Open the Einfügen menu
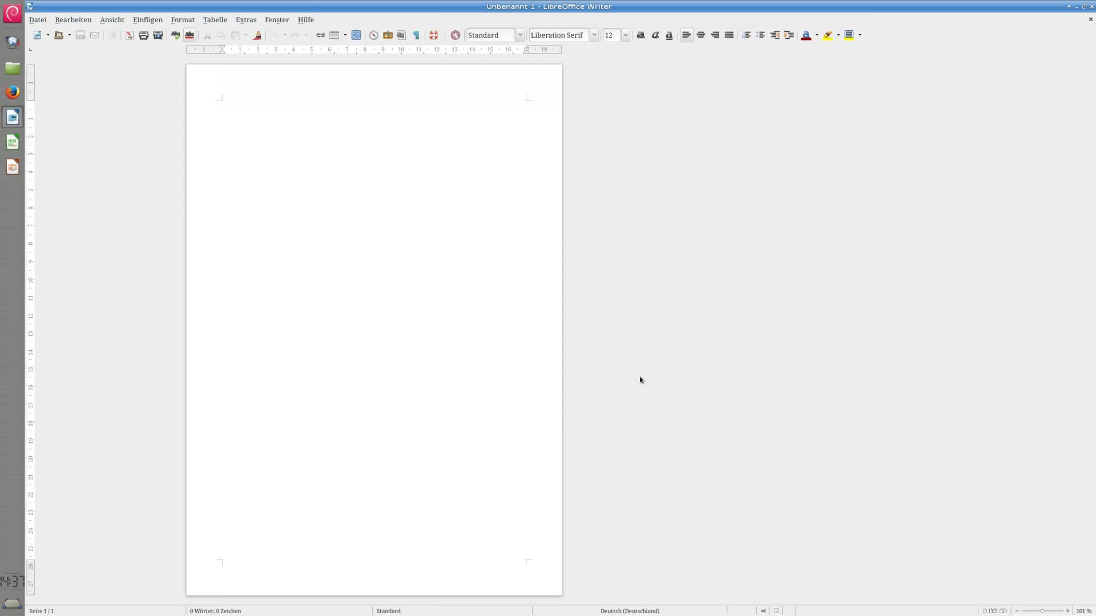Viewport: 1096px width, 616px height. [147, 20]
